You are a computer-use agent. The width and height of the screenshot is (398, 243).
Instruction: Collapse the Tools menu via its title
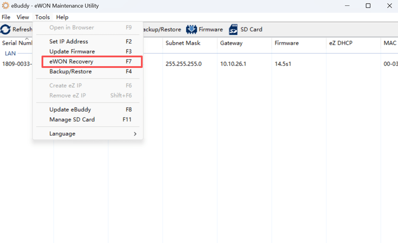pos(42,17)
